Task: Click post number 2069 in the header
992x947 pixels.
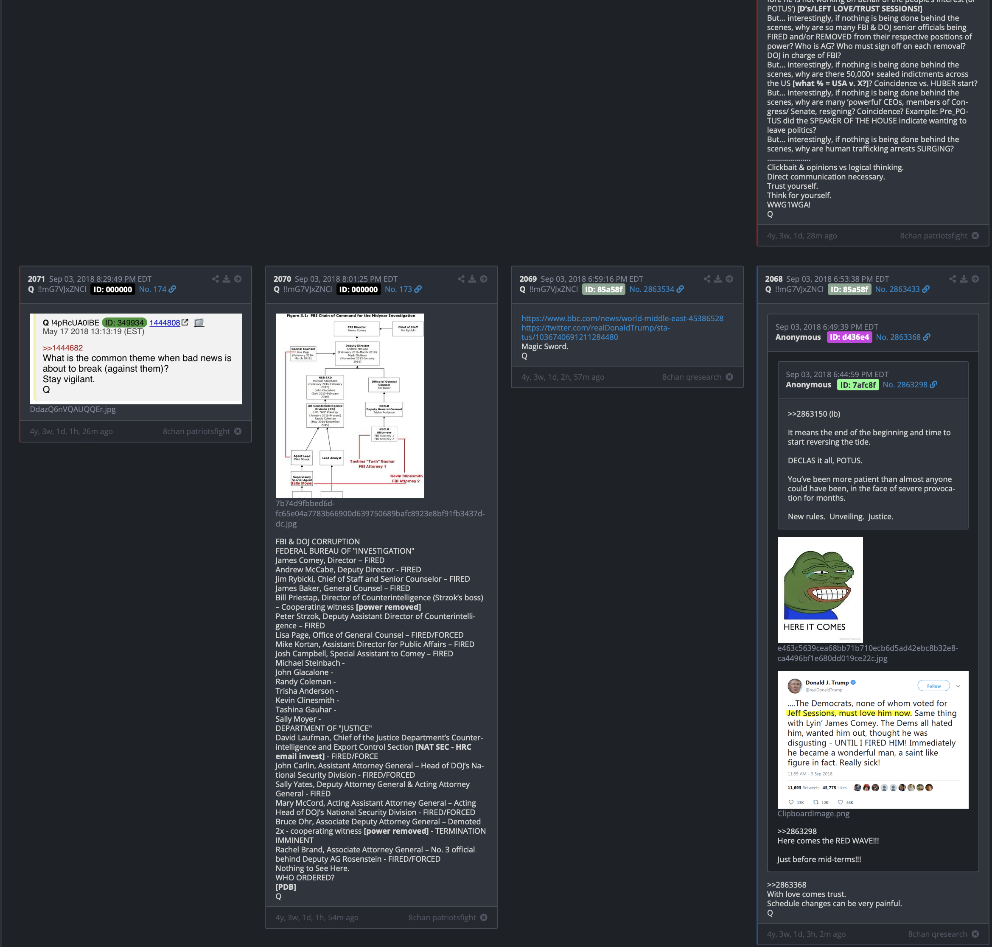Action: click(528, 279)
